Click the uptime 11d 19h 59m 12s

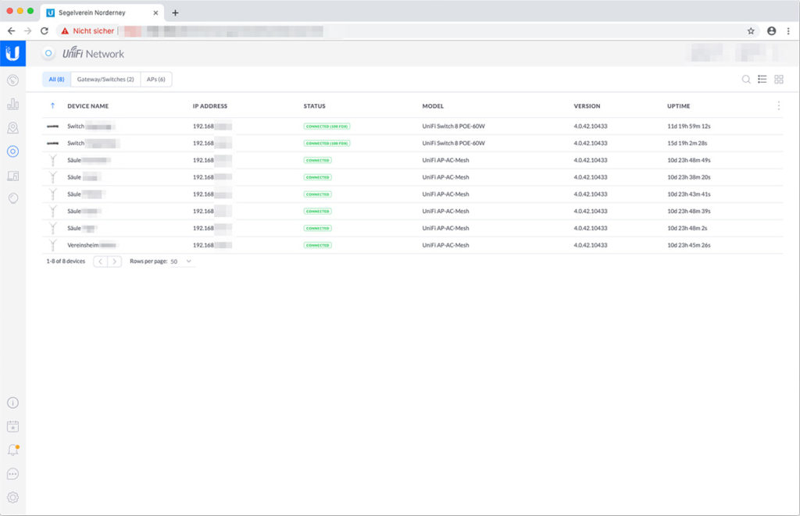tap(689, 126)
